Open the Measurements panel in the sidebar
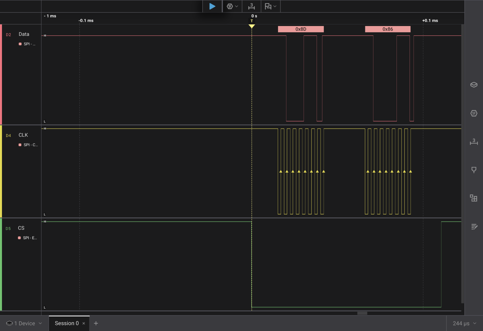 pyautogui.click(x=474, y=142)
